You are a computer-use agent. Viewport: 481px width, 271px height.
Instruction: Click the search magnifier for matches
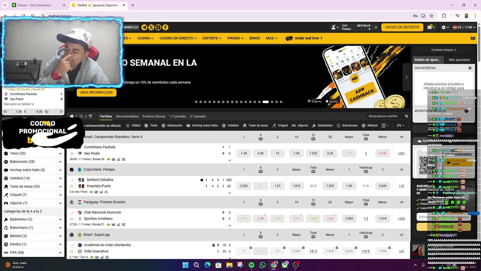pos(406,116)
